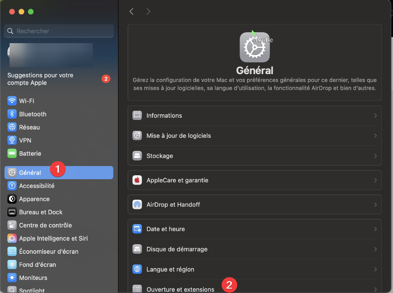Select Apple Intelligence et Siri label

pyautogui.click(x=54, y=238)
